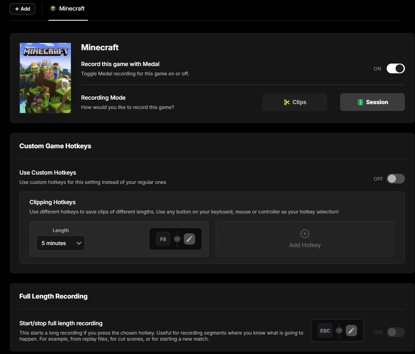Open the Minecraft game tab
Viewport: 415px width, 354px height.
click(68, 9)
